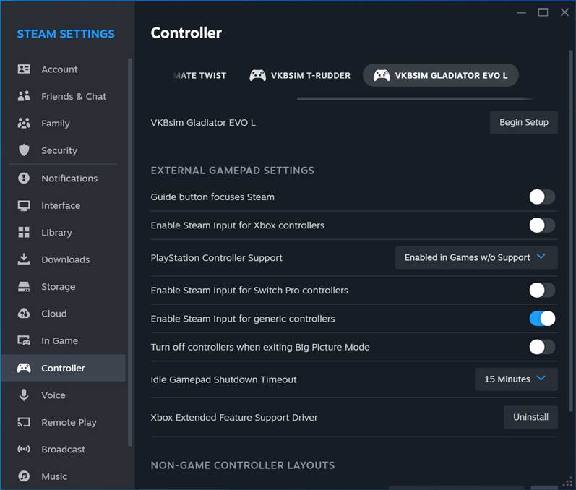The image size is (576, 490).
Task: Click the Notifications alert icon
Action: tap(24, 178)
